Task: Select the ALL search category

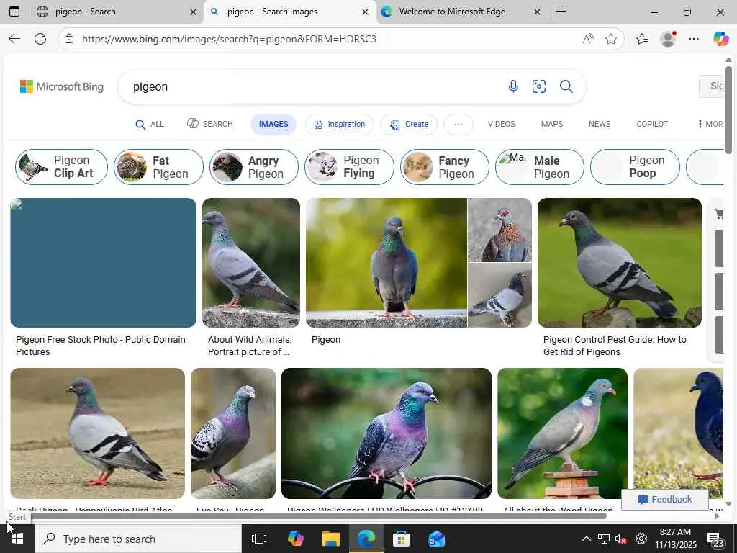Action: pos(150,124)
